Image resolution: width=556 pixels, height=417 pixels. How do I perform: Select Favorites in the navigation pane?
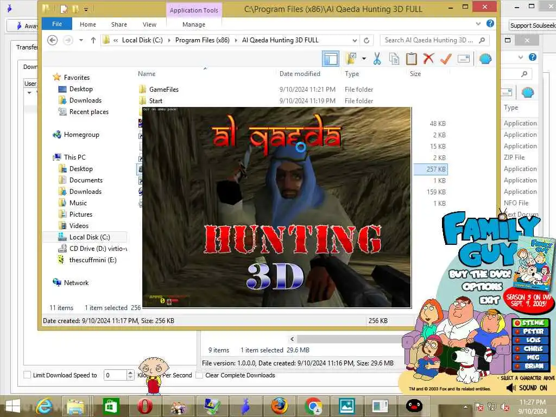[77, 77]
